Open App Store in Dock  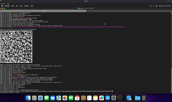(x=107, y=98)
